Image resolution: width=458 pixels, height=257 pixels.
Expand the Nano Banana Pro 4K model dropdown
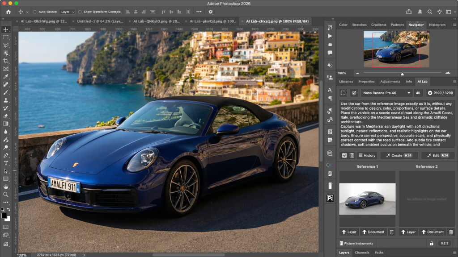click(x=386, y=93)
